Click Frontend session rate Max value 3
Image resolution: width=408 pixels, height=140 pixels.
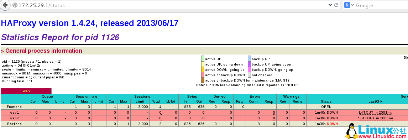pos(89,107)
